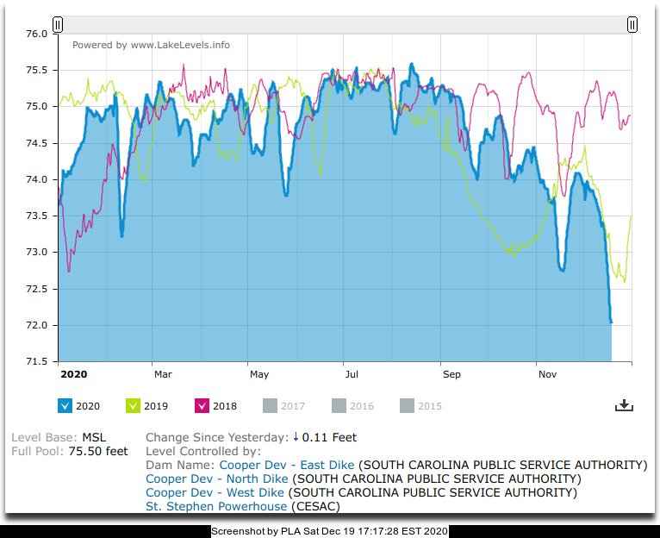Click the 72.0 y-axis label
The height and width of the screenshot is (538, 660).
pos(37,325)
